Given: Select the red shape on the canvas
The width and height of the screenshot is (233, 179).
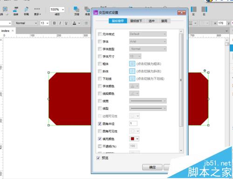Looking at the screenshot, I should click(x=70, y=99).
